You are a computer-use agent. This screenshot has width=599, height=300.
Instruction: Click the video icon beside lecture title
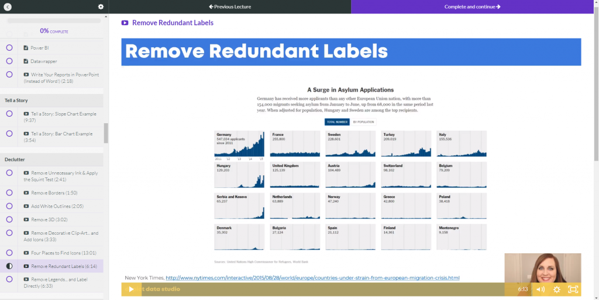[125, 23]
